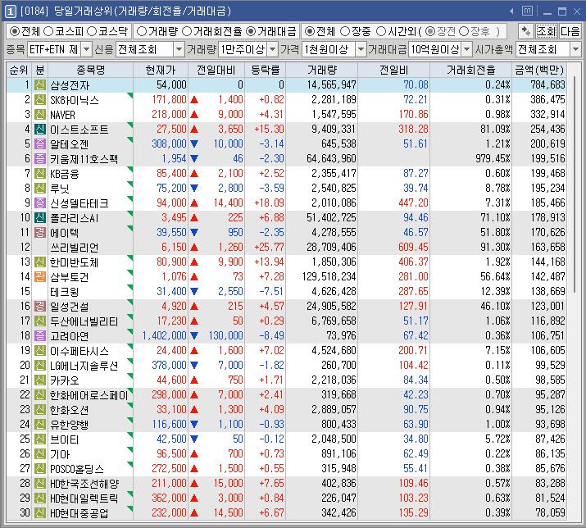The image size is (586, 528).
Task: Click the left arrow icon in title bar
Action: [511, 11]
